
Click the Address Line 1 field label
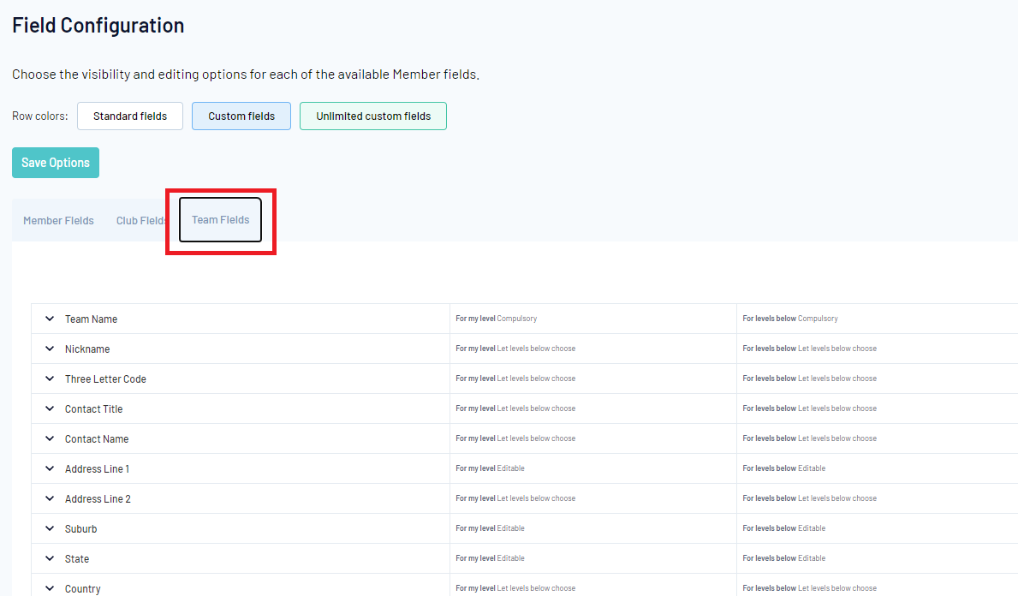pyautogui.click(x=97, y=468)
